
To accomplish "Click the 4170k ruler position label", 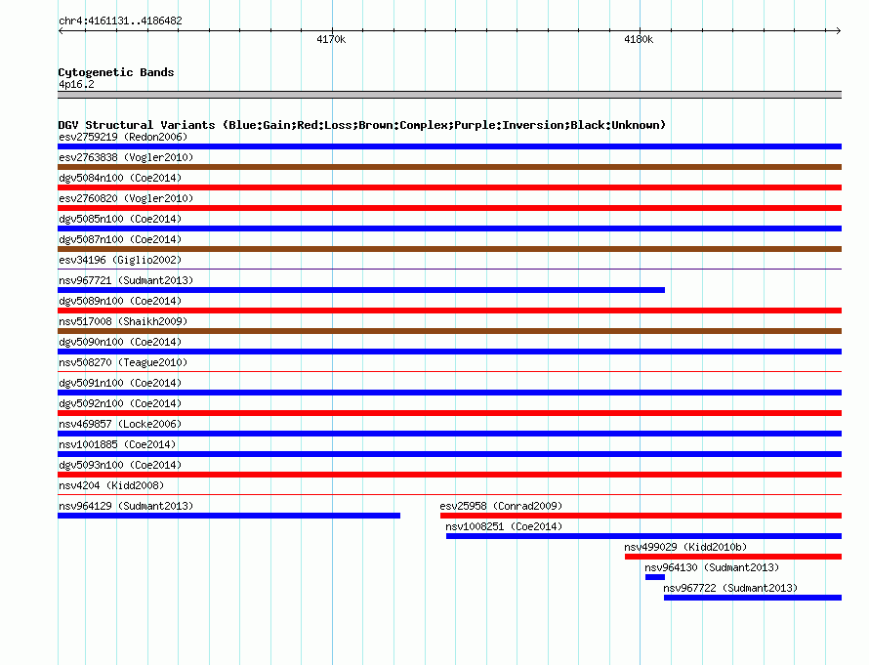I will pyautogui.click(x=331, y=40).
